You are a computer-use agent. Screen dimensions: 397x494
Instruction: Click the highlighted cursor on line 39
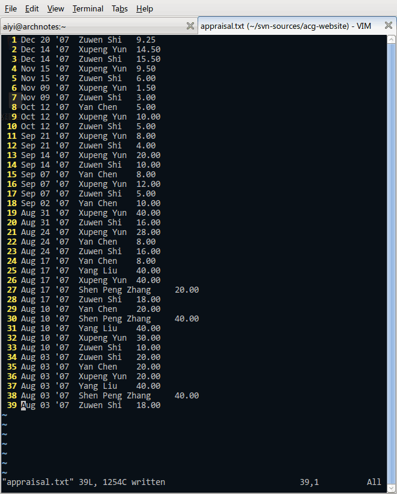tap(23, 405)
